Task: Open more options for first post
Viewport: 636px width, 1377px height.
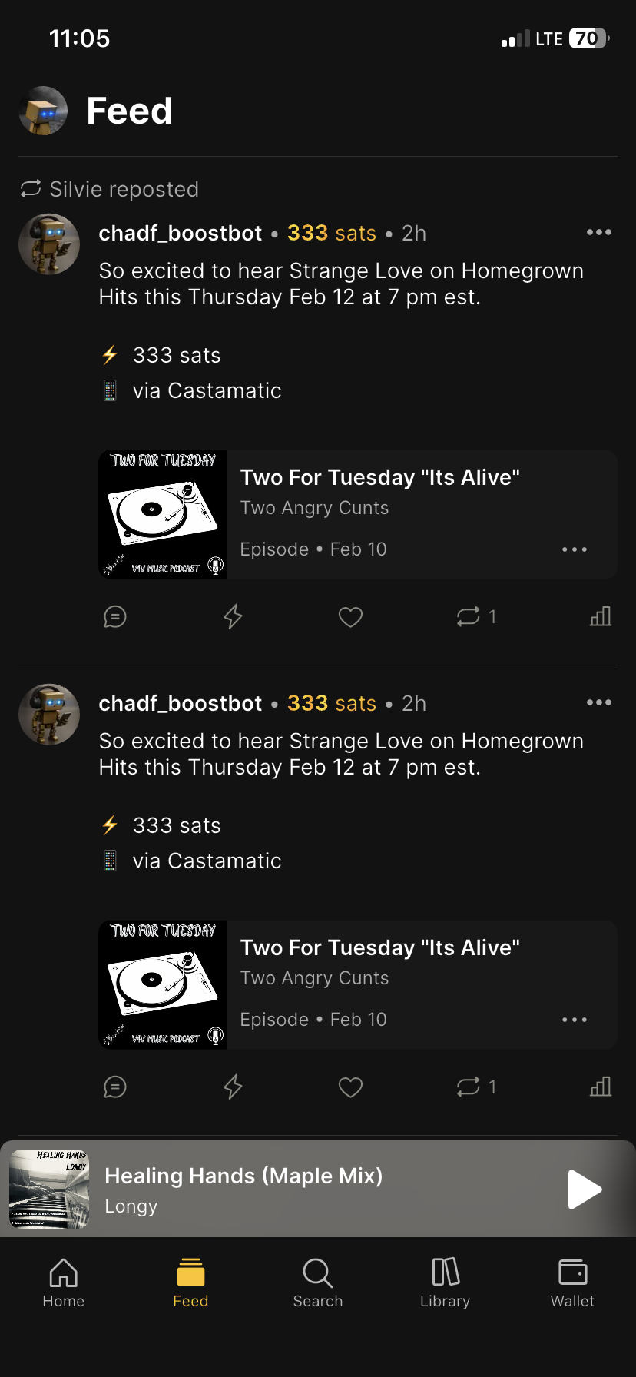Action: coord(598,232)
